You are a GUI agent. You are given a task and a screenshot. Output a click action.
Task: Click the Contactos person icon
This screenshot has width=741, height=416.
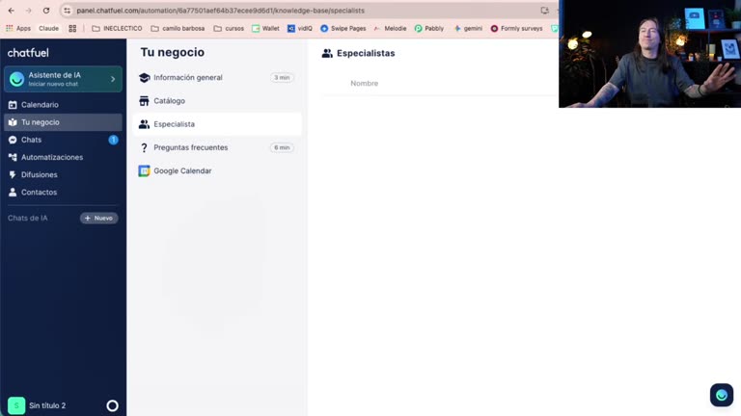(x=13, y=192)
